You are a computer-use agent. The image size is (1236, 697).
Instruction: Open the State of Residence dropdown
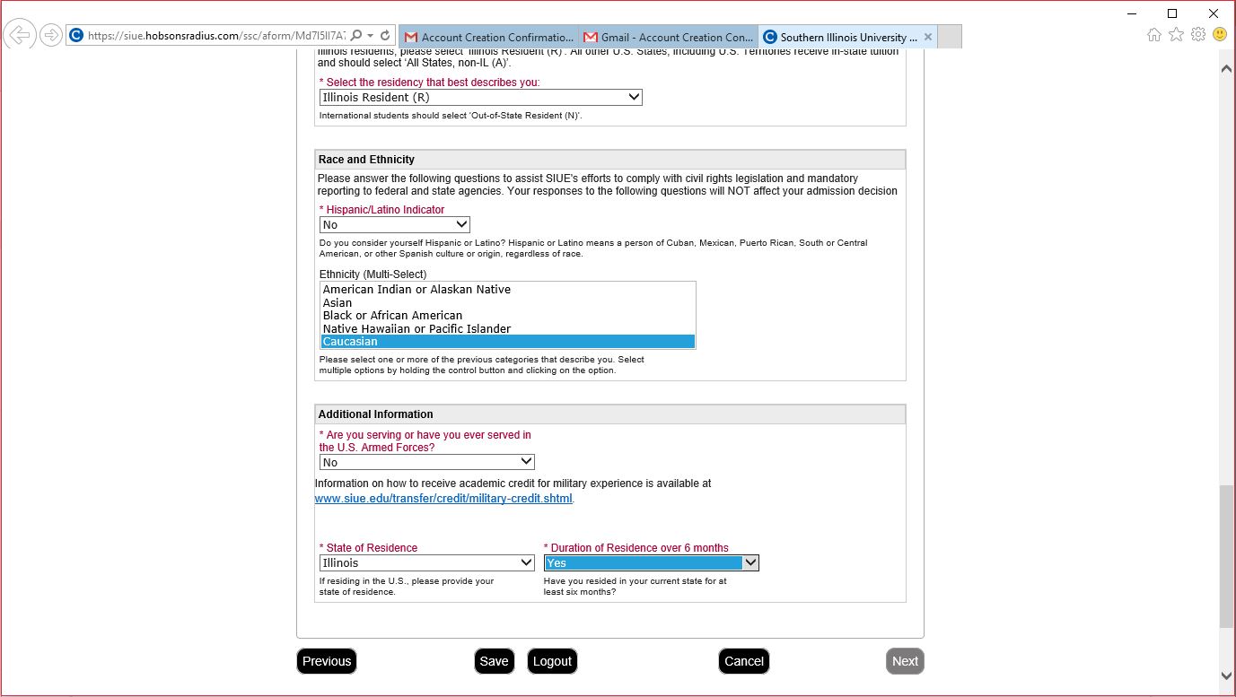click(427, 563)
